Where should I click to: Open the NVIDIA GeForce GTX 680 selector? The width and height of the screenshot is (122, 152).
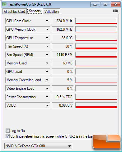[x=38, y=146]
